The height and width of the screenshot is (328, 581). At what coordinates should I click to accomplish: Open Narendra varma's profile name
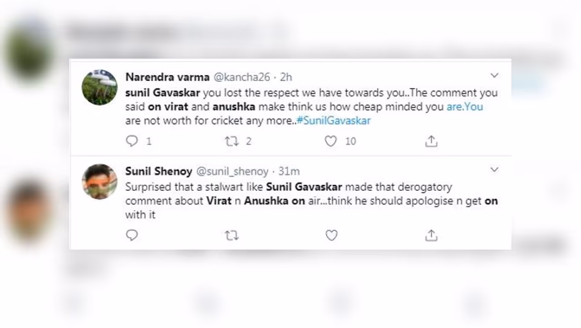click(167, 77)
